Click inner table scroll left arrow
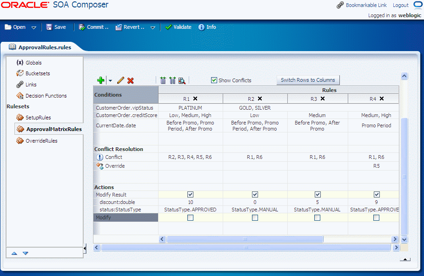Image resolution: width=424 pixels, height=276 pixels. (162, 239)
